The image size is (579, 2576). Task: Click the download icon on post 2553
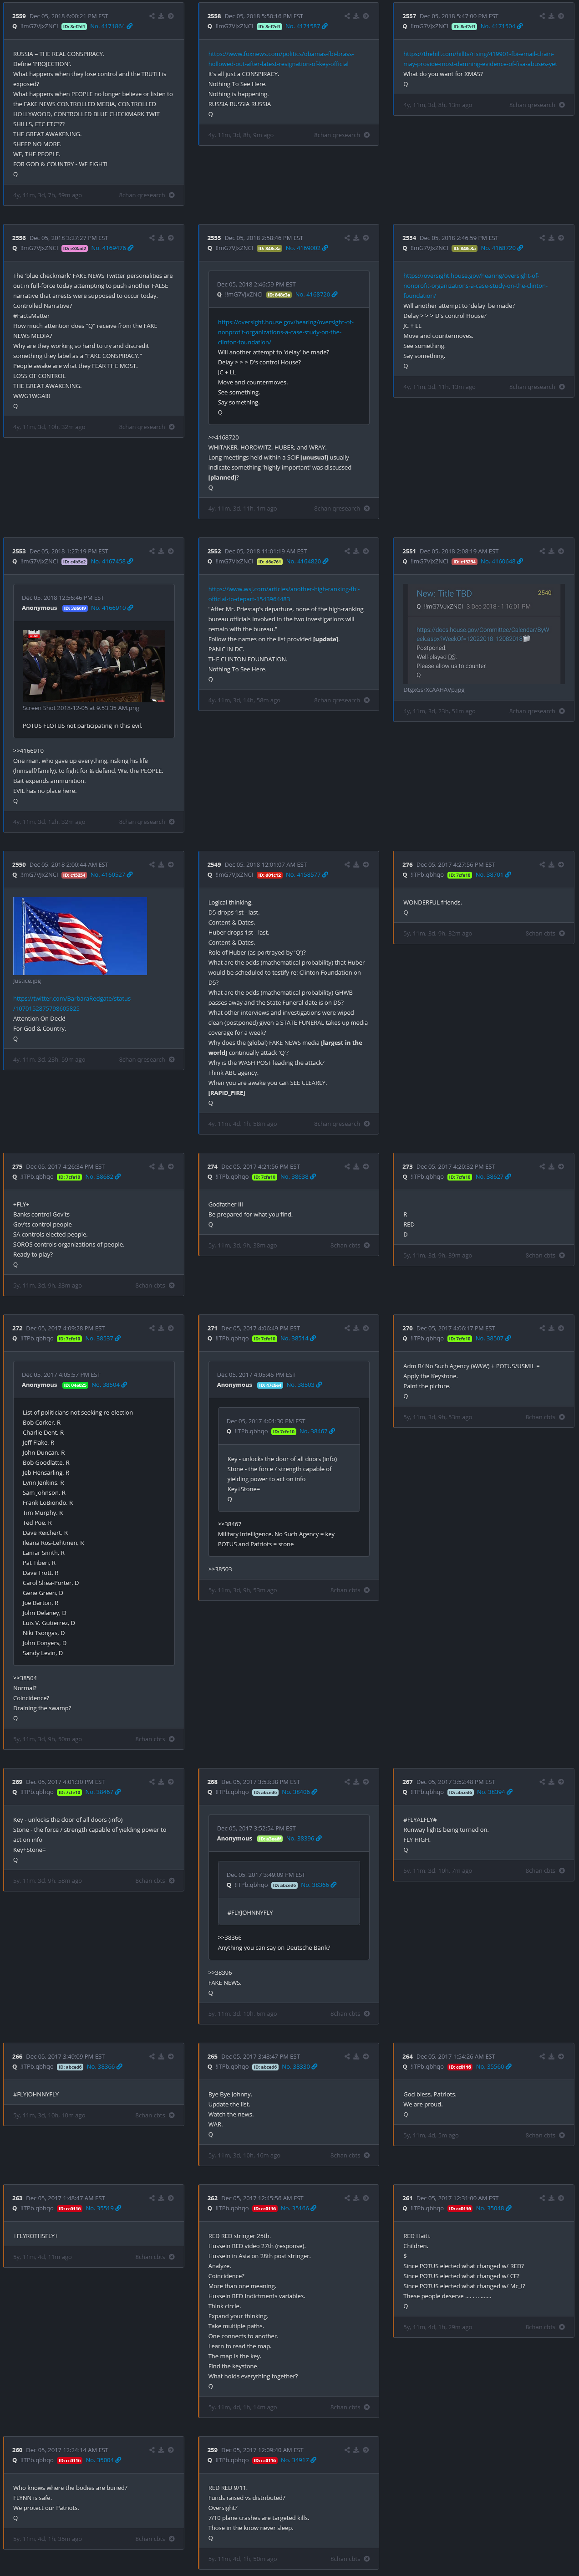click(x=161, y=551)
